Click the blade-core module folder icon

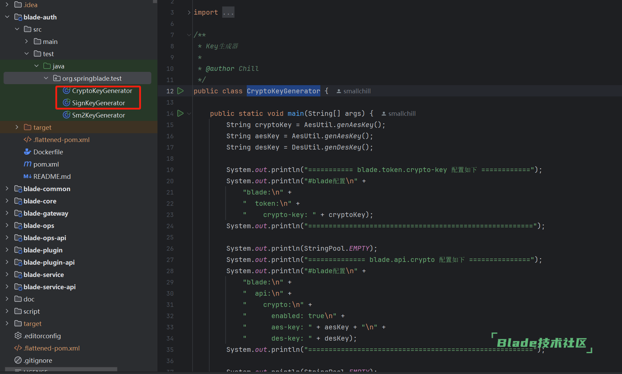point(18,201)
